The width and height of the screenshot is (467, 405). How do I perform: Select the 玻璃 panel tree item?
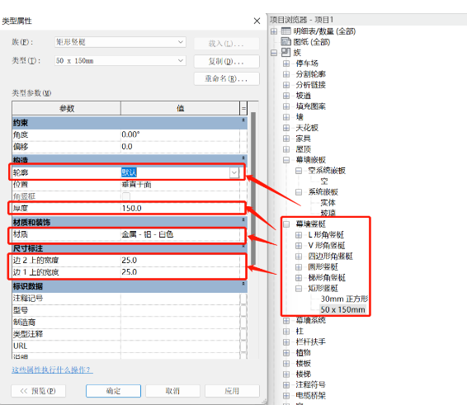pyautogui.click(x=328, y=213)
